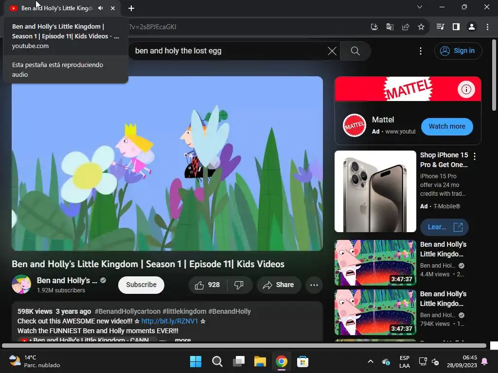Dislike the video with thumbs down
Screen dimensions: 498x373
(x=239, y=285)
